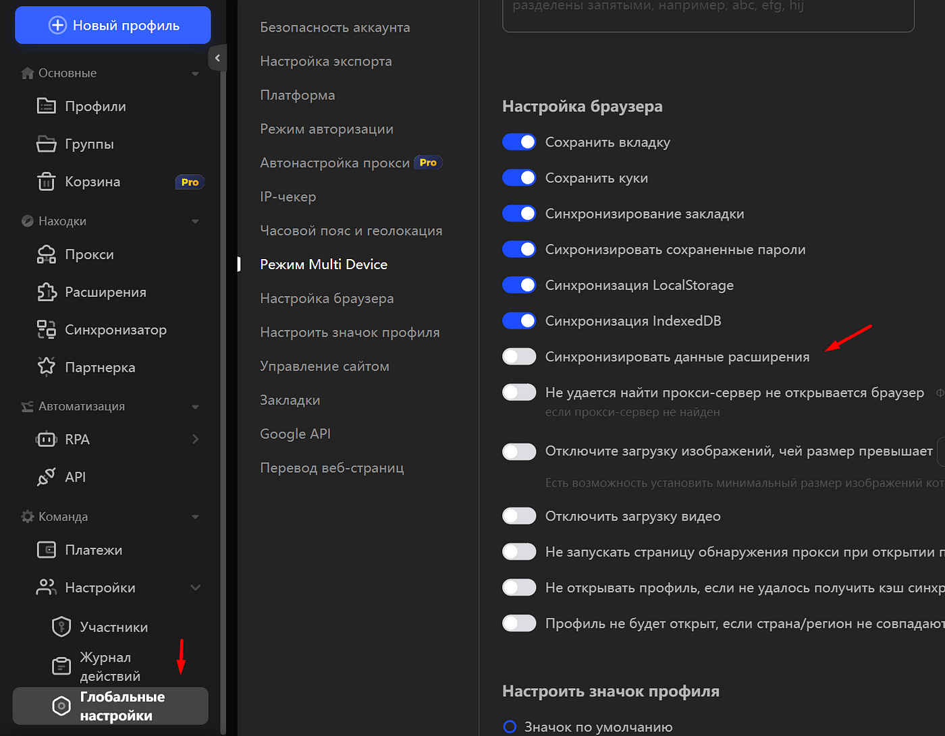Collapse the Команда section arrow
This screenshot has width=945, height=736.
pos(195,517)
